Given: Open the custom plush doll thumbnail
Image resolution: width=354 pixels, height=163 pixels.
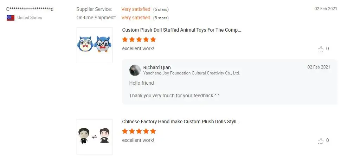Looking at the screenshot, I should 95,137.
